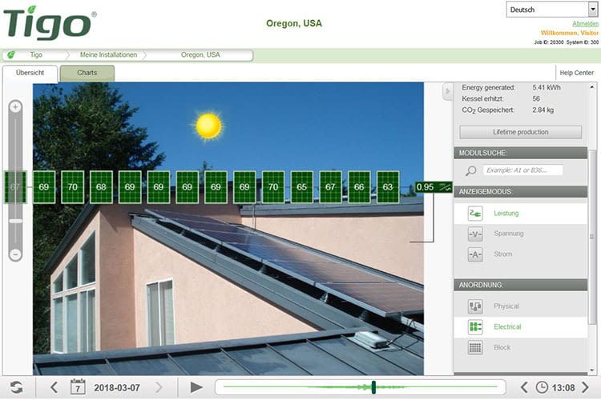Click the 2.84 kg CO2 value
This screenshot has width=601, height=400.
pos(543,110)
